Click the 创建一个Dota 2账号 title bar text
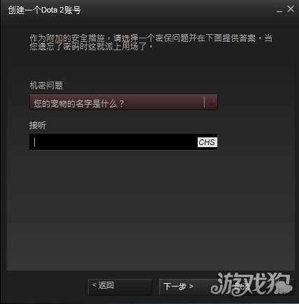Image resolution: width=299 pixels, height=304 pixels. [x=45, y=10]
